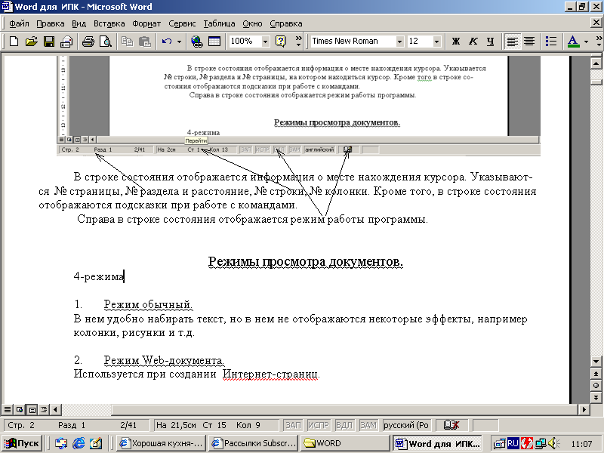Toggle italic formatting (К)

point(473,42)
